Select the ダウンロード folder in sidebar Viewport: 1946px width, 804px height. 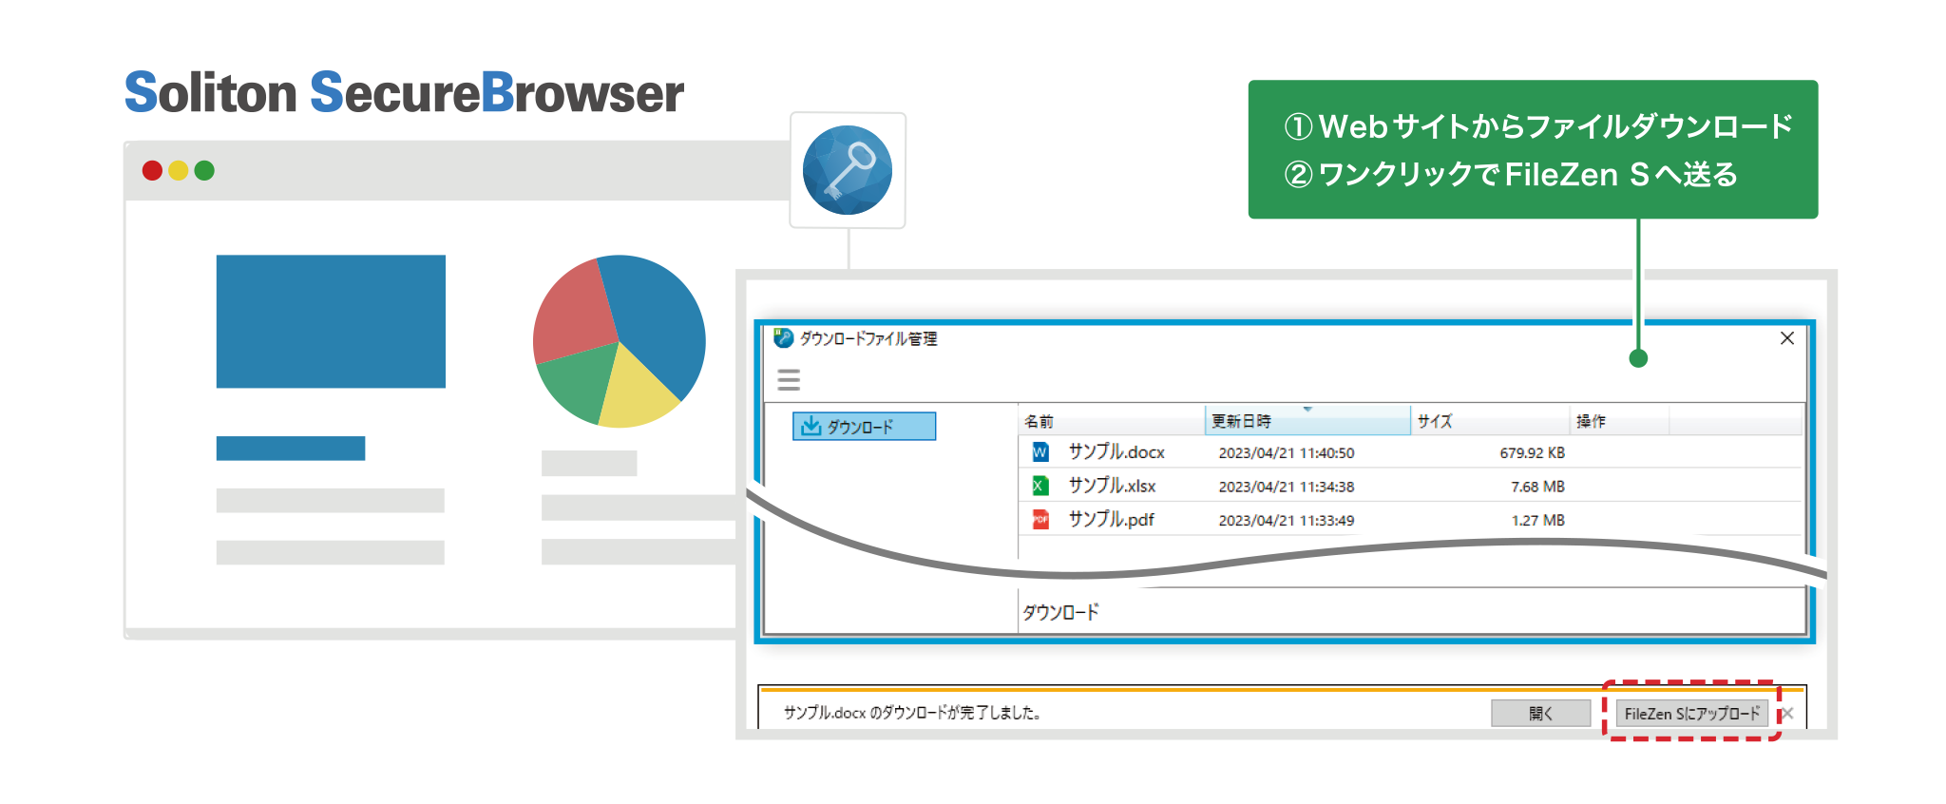864,426
